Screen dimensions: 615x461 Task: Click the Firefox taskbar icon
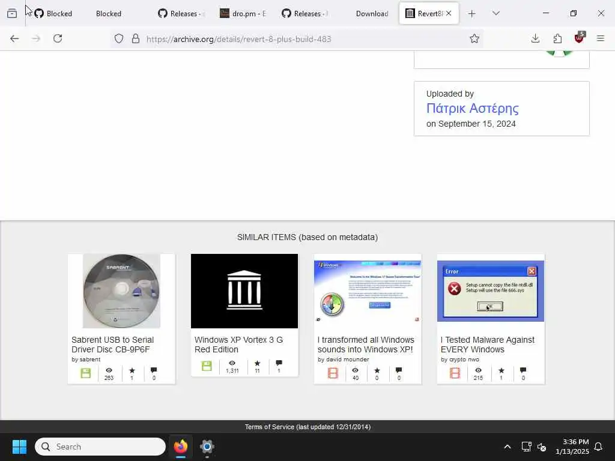point(180,447)
